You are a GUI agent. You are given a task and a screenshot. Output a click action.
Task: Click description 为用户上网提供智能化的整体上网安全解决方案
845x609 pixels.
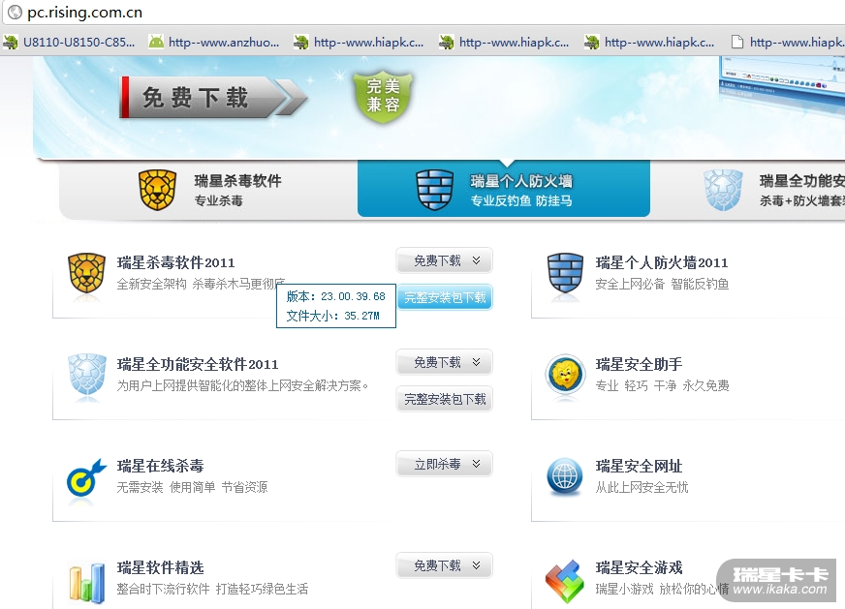pos(242,385)
